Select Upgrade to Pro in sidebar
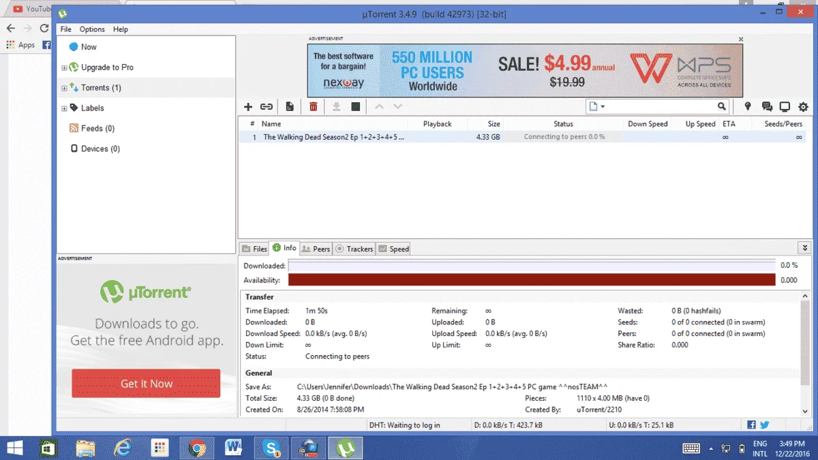 [x=107, y=67]
